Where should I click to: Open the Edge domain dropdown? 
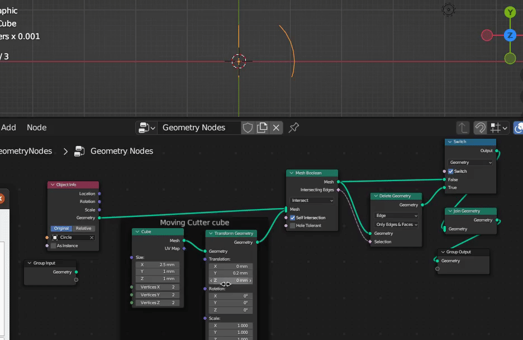pos(396,216)
